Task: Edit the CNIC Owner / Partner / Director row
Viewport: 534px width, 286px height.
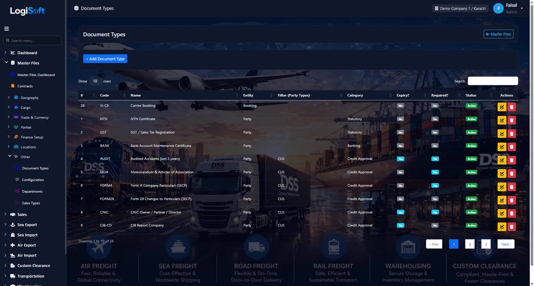Action: [502, 214]
